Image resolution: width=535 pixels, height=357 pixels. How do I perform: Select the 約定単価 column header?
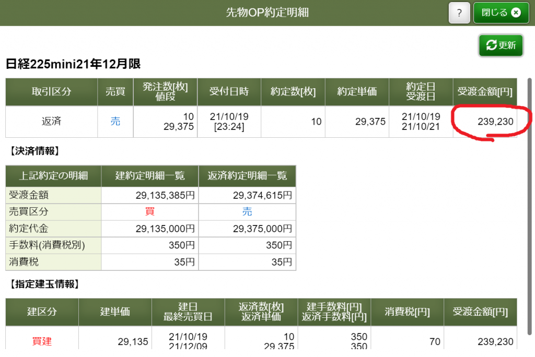[x=357, y=92]
